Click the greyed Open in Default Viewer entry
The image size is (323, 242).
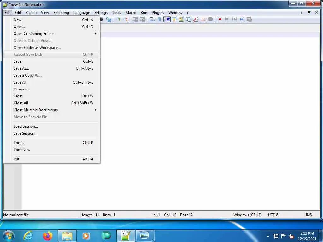[x=51, y=41]
